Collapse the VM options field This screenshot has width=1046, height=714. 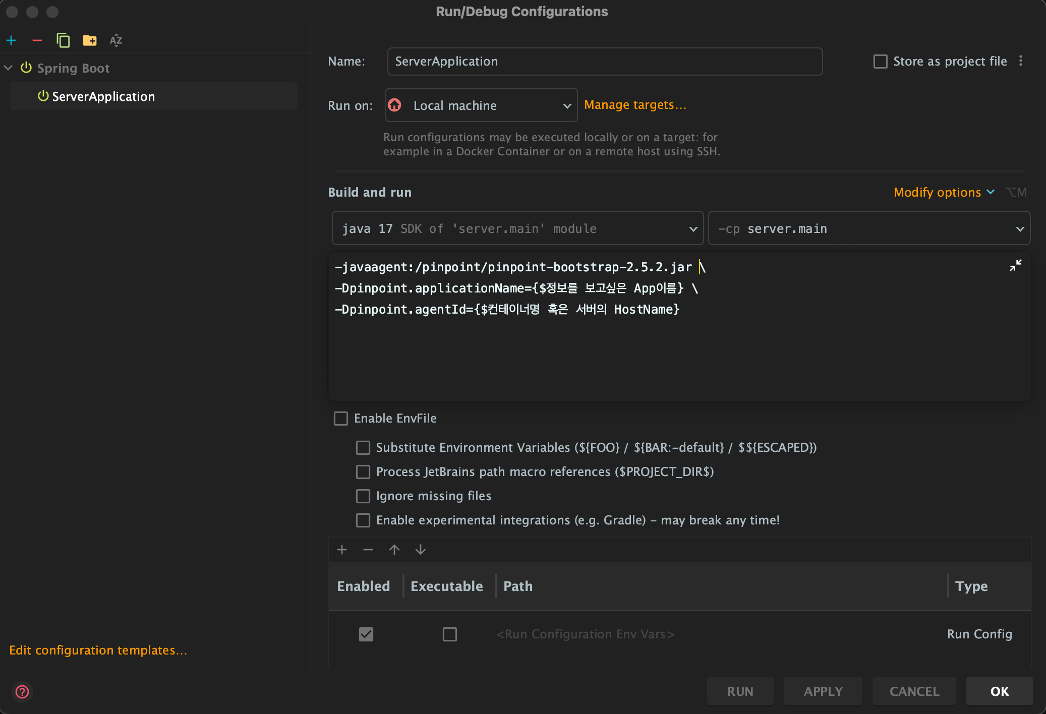point(1015,266)
